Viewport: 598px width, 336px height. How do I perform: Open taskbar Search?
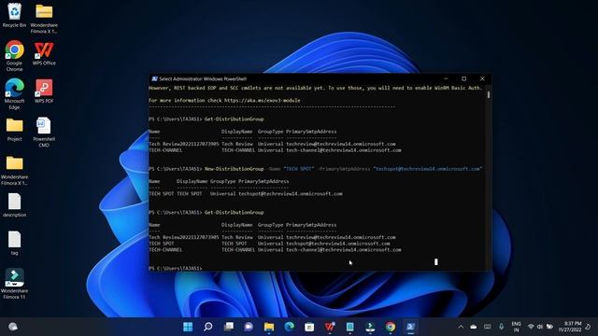(x=208, y=327)
